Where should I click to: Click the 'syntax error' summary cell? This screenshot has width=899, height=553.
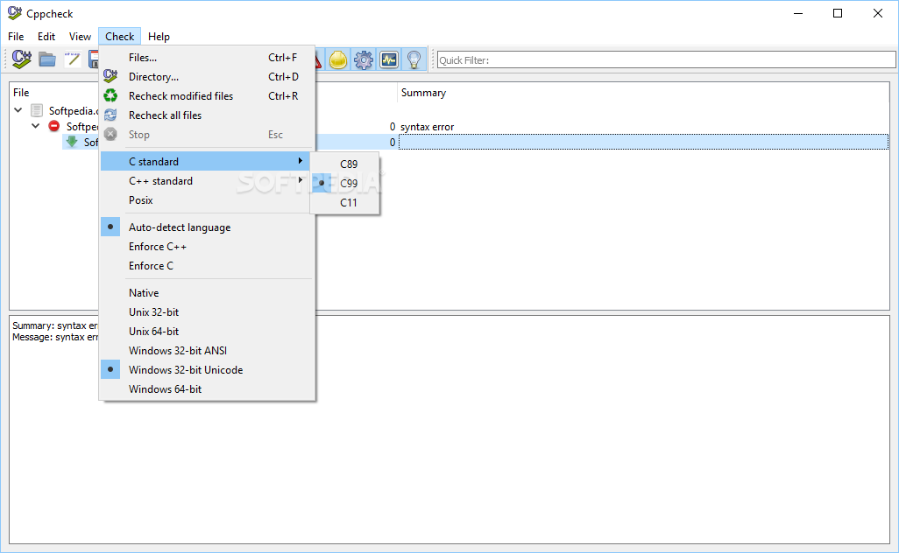click(427, 127)
